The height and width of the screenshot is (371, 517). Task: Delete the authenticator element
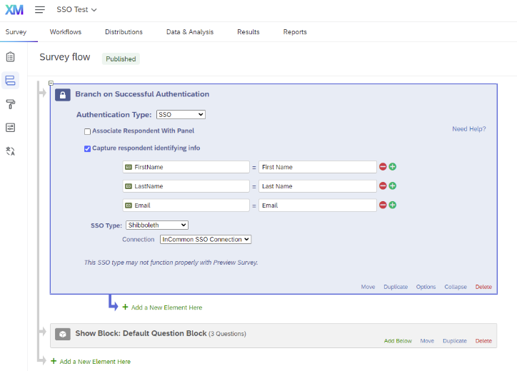click(x=483, y=287)
